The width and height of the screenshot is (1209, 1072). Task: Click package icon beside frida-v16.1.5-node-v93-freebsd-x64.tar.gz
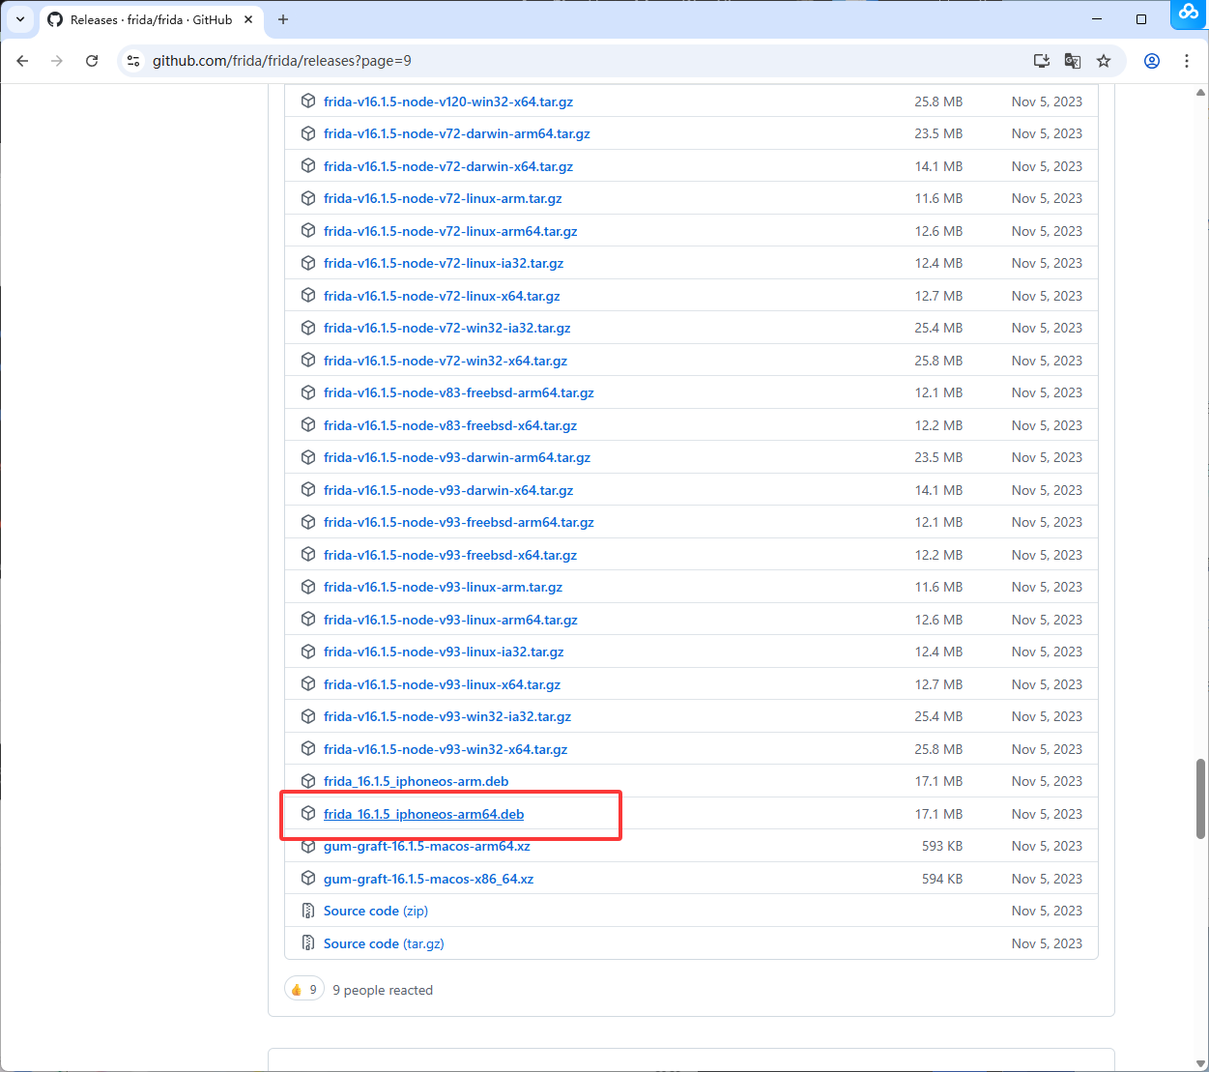(x=308, y=554)
